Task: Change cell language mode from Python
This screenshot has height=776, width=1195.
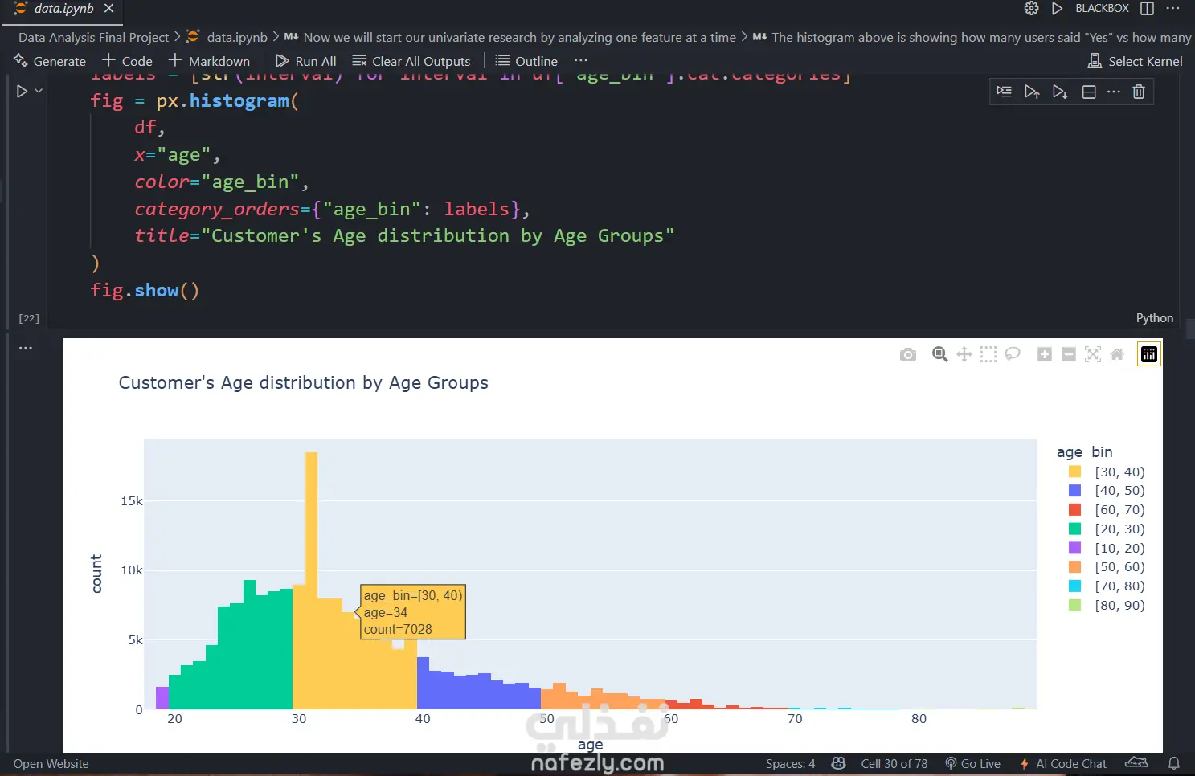Action: tap(1155, 318)
